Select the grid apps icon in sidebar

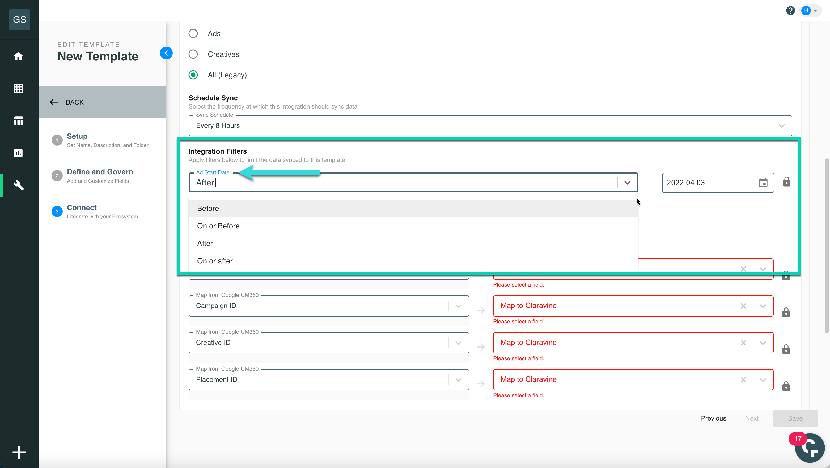18,88
